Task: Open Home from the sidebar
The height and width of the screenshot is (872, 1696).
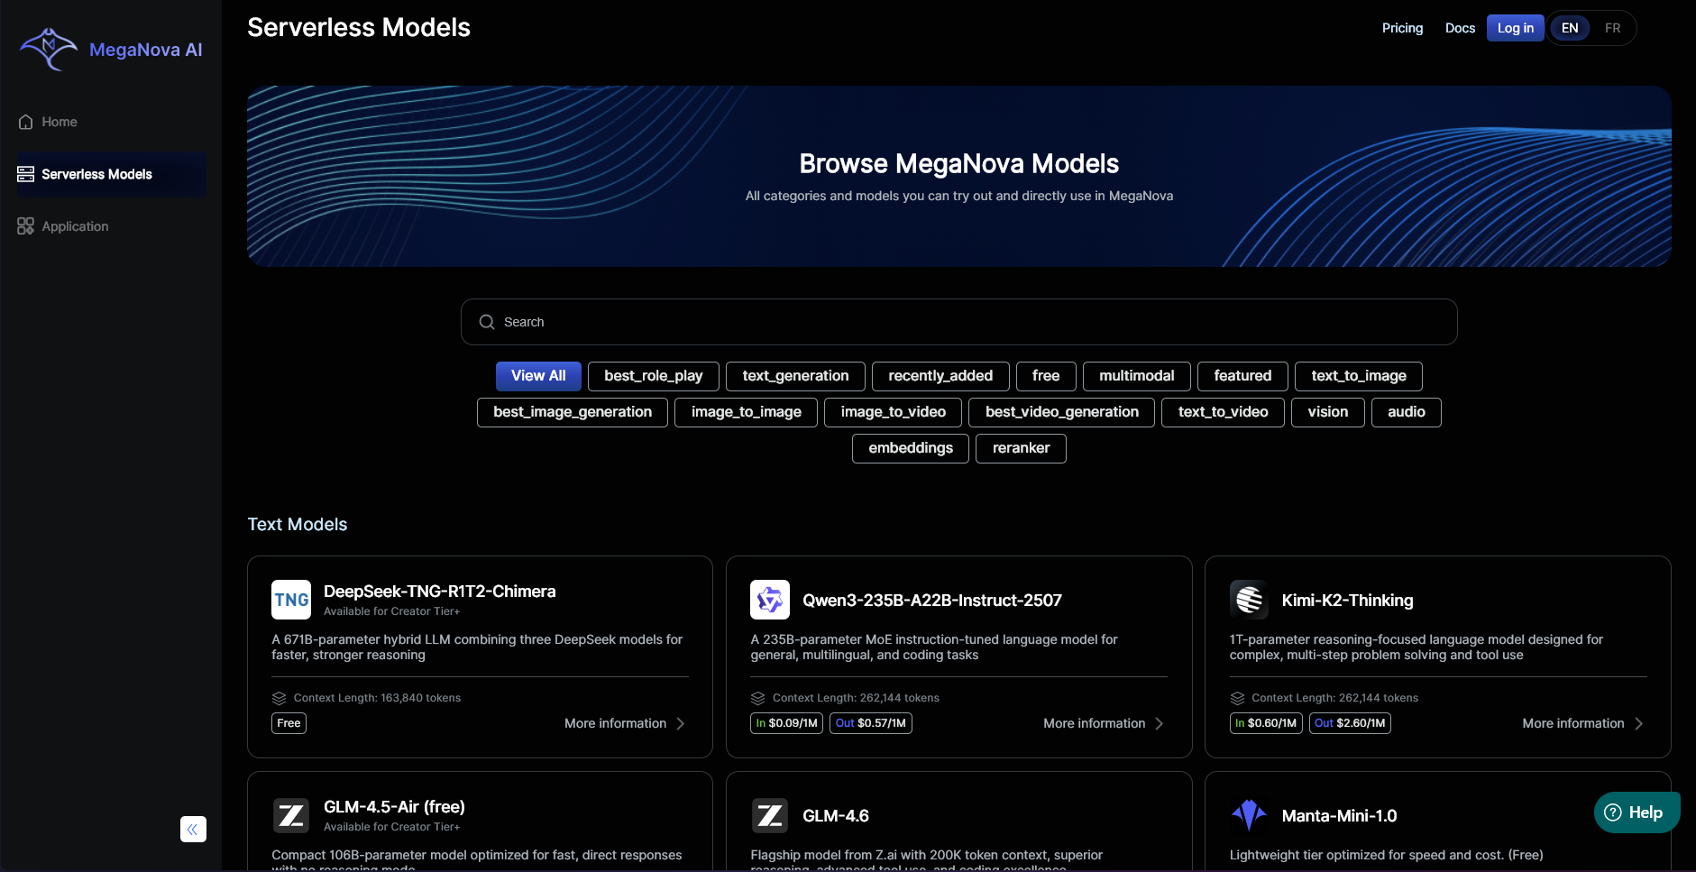Action: point(60,122)
